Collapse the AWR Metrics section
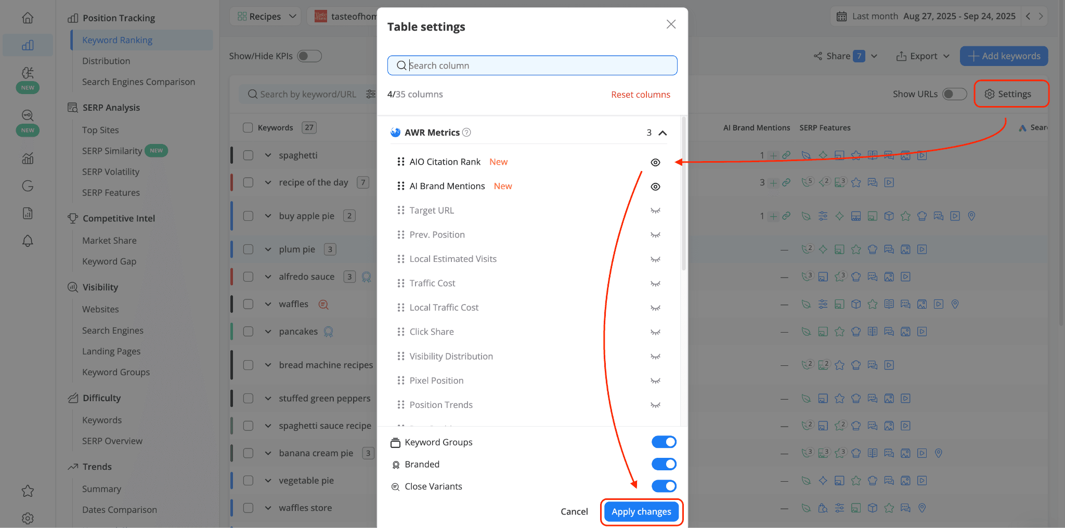This screenshot has width=1065, height=528. coord(663,133)
